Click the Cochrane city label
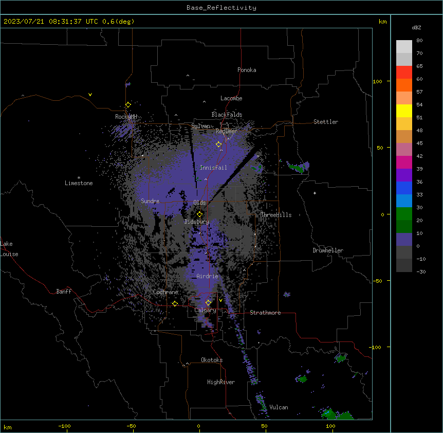 point(165,292)
